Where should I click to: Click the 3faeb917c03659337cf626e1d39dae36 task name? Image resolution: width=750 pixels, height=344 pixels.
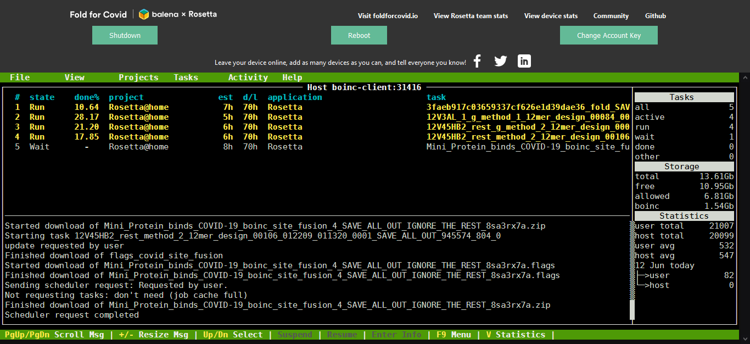click(528, 107)
